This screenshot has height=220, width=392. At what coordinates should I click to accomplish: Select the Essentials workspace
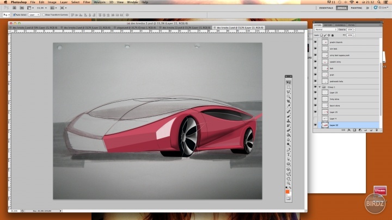click(326, 8)
